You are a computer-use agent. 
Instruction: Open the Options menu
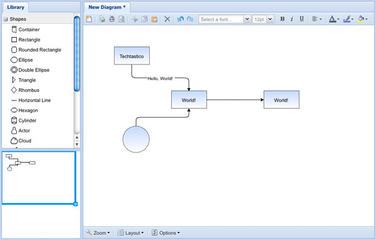[x=165, y=233]
